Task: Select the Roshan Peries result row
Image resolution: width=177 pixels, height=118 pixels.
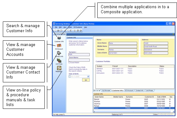Action: pos(134,102)
